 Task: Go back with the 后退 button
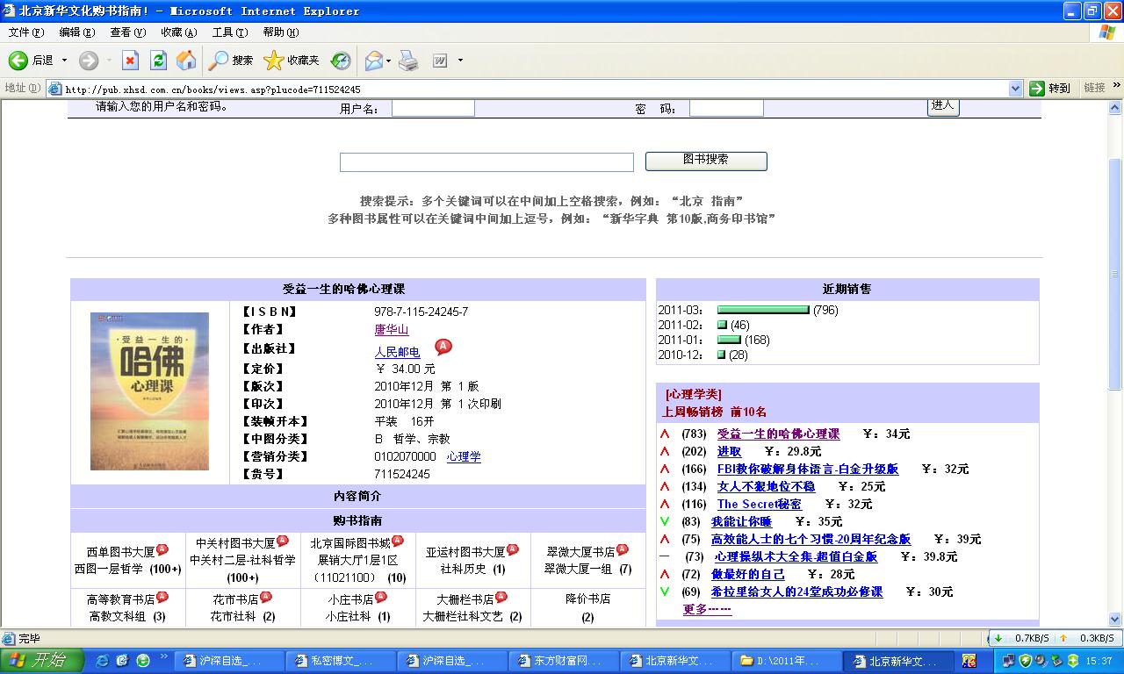point(31,61)
